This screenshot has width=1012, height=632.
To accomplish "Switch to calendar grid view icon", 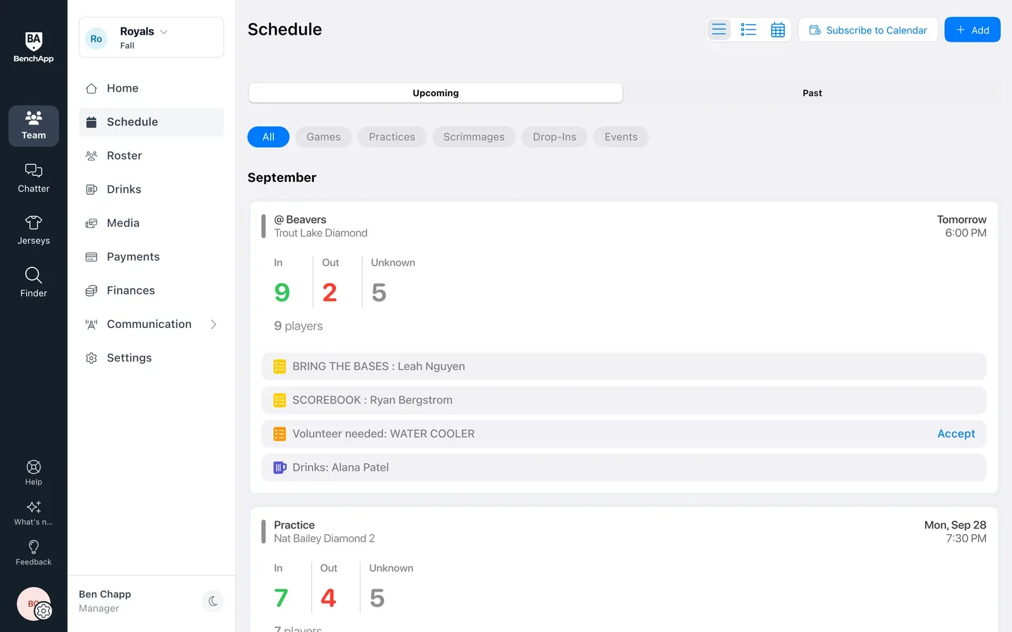I will click(x=778, y=30).
